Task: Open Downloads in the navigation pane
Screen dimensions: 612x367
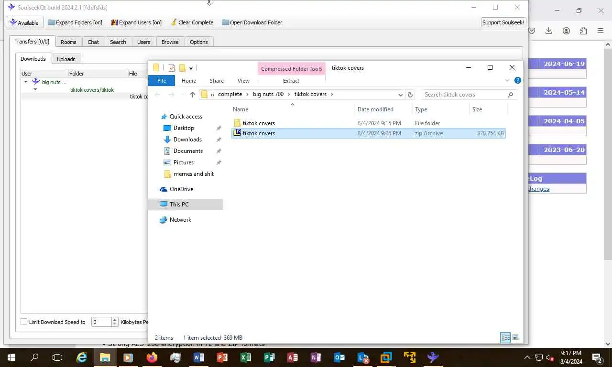Action: [x=187, y=140]
